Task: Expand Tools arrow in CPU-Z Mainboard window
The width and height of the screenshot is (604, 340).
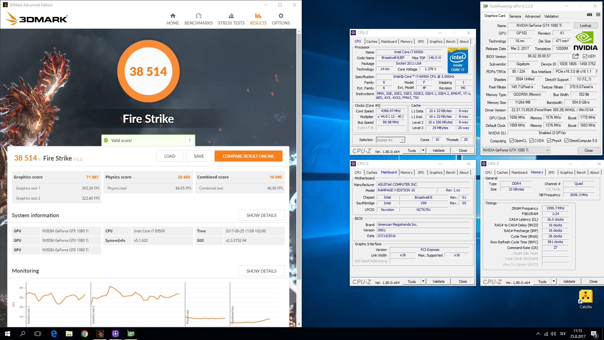Action: point(423,281)
